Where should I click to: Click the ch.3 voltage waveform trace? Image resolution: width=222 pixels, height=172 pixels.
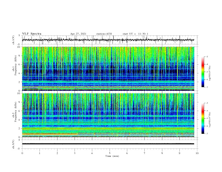tap(108, 144)
